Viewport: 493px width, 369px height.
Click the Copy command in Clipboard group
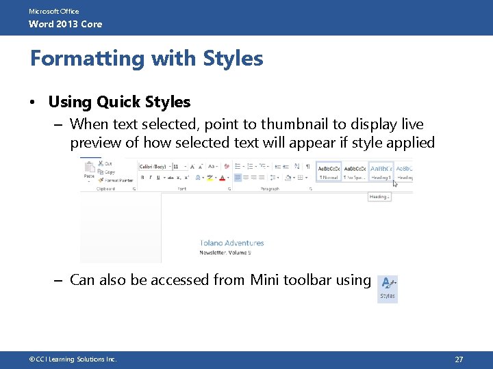[x=106, y=172]
